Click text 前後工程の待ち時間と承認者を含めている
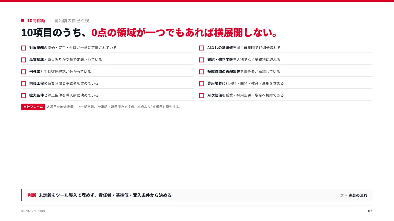This screenshot has width=394, height=221. [x=64, y=83]
